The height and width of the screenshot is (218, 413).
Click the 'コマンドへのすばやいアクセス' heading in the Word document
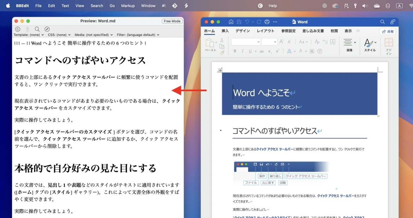click(275, 131)
